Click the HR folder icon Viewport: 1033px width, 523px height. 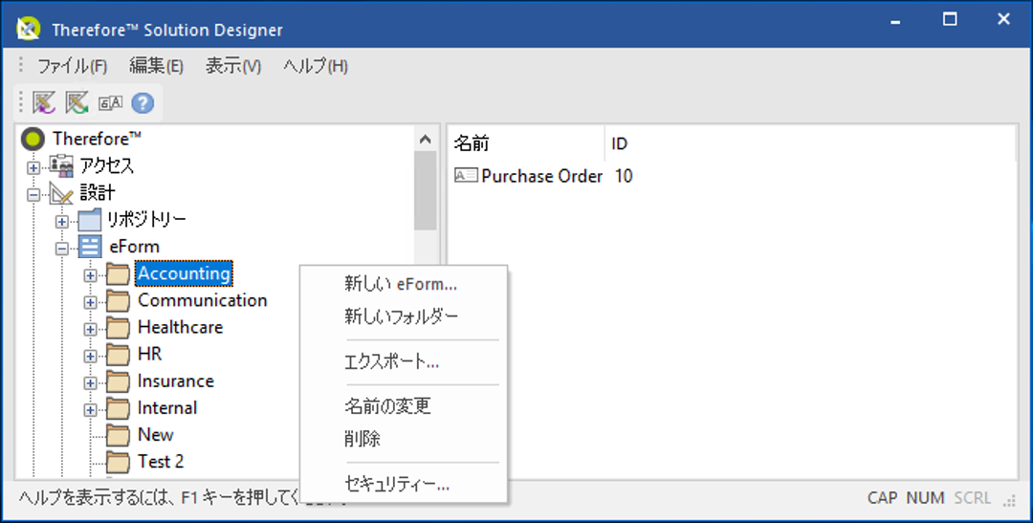[118, 355]
